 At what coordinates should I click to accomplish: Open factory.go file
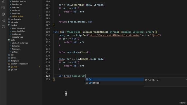(x=16, y=49)
